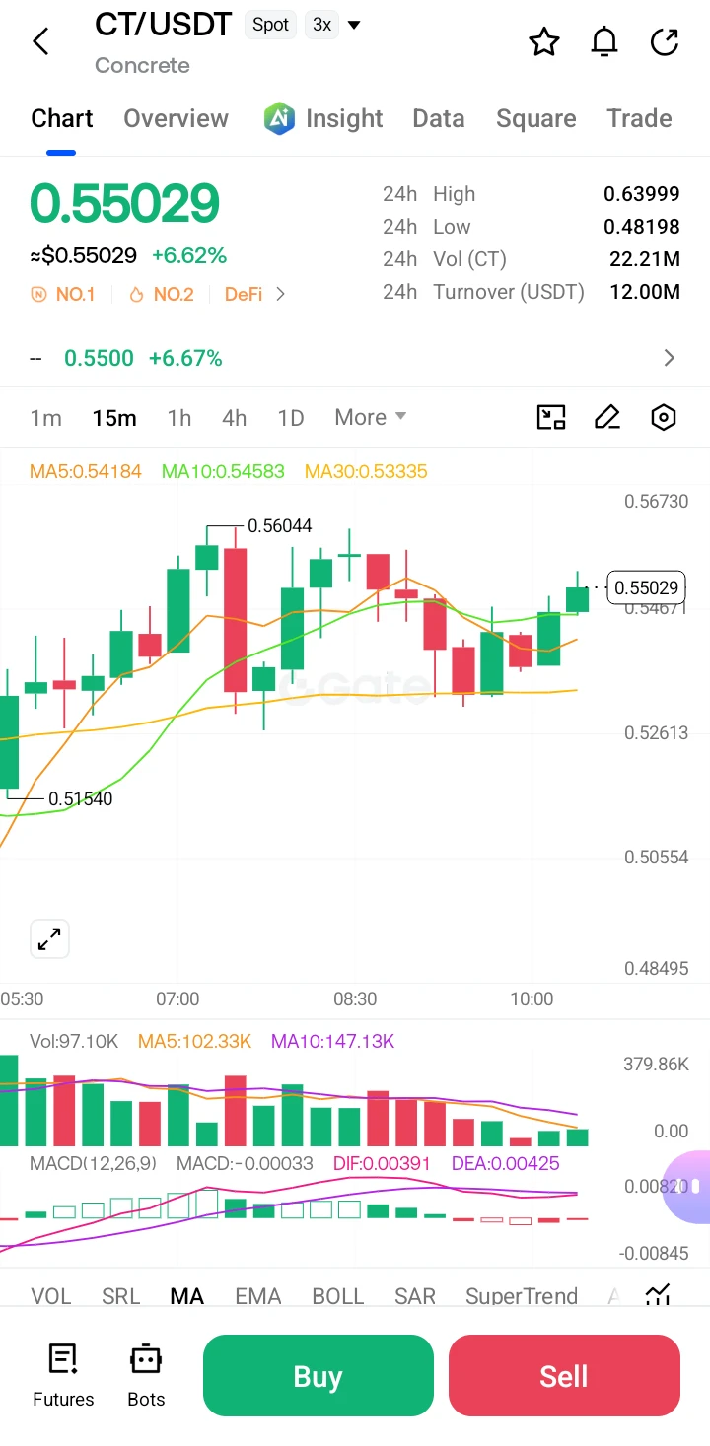
Task: Open the AI Insight icon
Action: 279,118
